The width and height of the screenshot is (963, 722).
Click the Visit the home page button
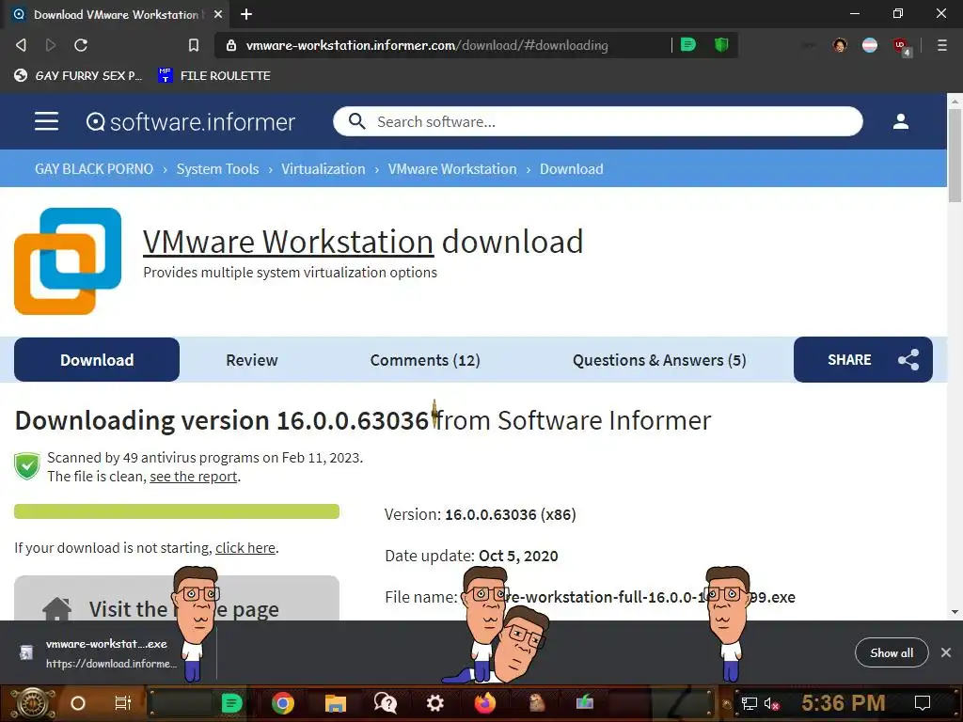[177, 599]
